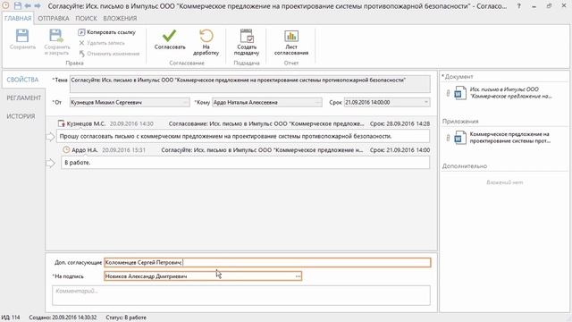572x322 pixels.
Task: Open the Исх. письмо в Импульс Word document icon
Action: pyautogui.click(x=460, y=93)
